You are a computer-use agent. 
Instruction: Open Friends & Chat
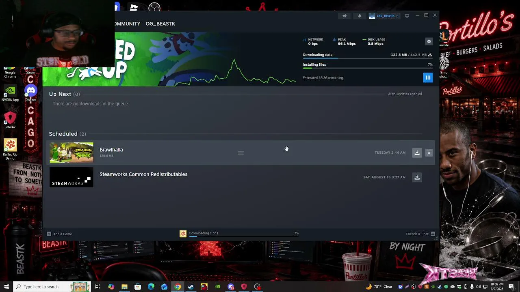(420, 234)
